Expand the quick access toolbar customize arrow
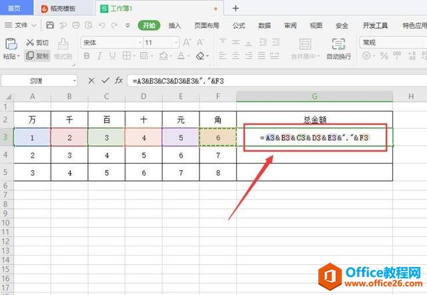427x295 pixels. (127, 25)
